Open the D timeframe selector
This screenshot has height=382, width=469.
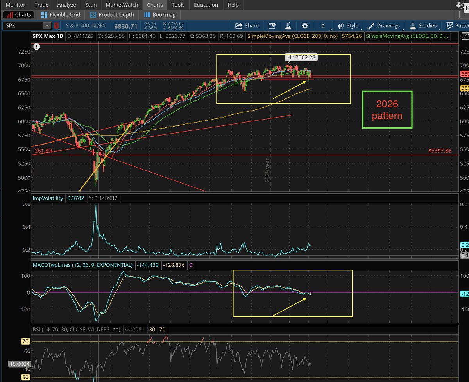point(323,26)
